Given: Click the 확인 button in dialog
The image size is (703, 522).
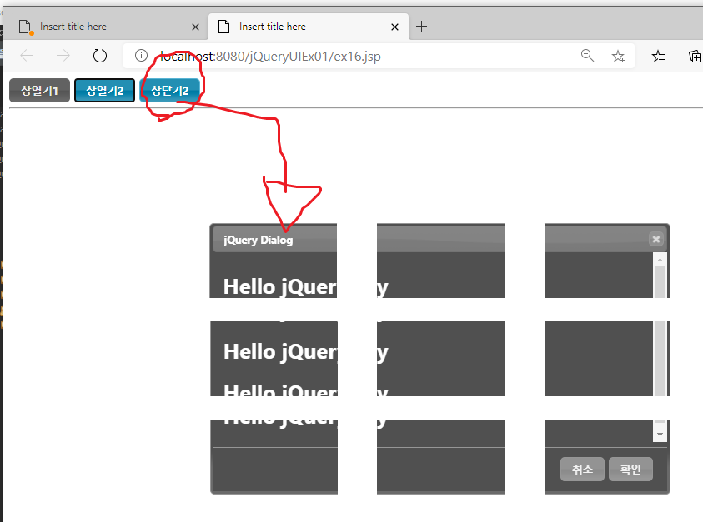Looking at the screenshot, I should click(630, 470).
